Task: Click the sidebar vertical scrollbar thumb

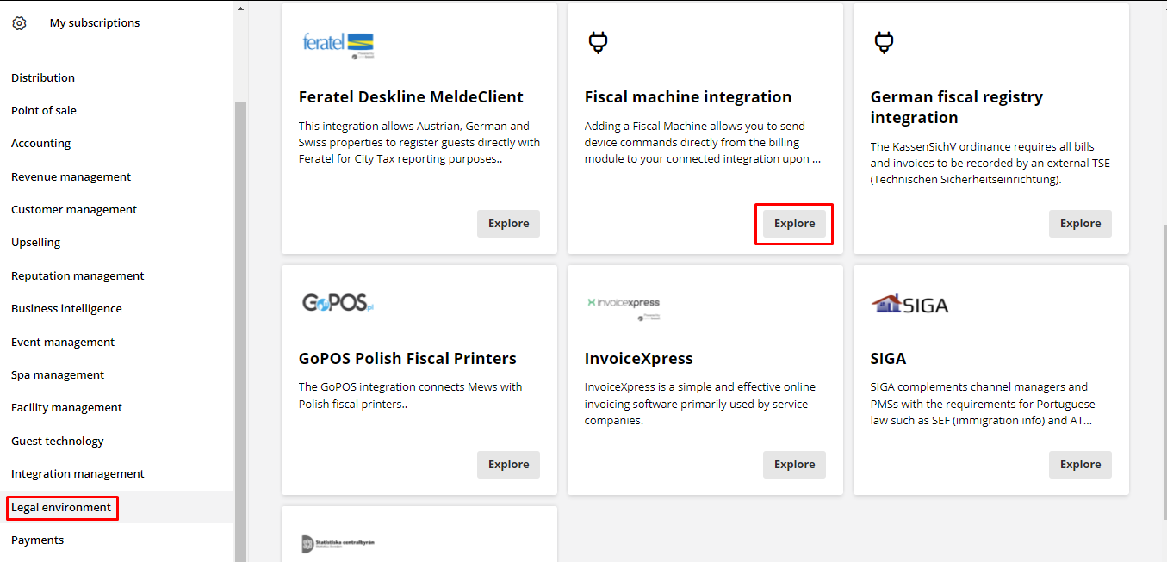Action: click(240, 331)
